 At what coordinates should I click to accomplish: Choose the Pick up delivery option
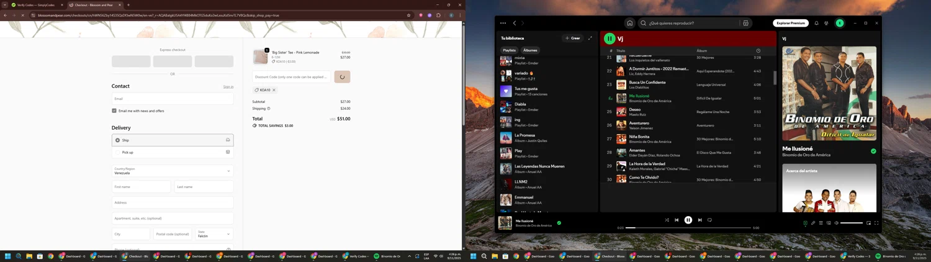coord(118,152)
